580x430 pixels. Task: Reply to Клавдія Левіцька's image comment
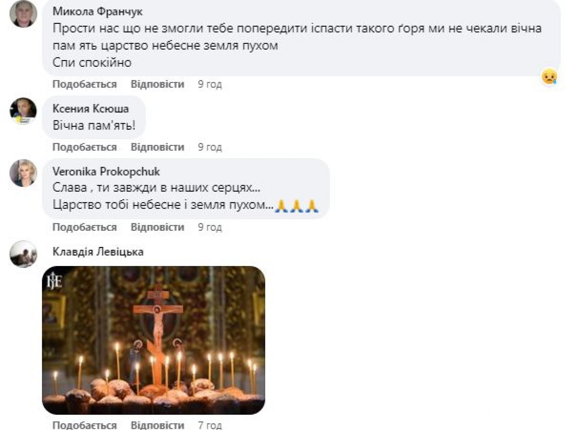(157, 425)
